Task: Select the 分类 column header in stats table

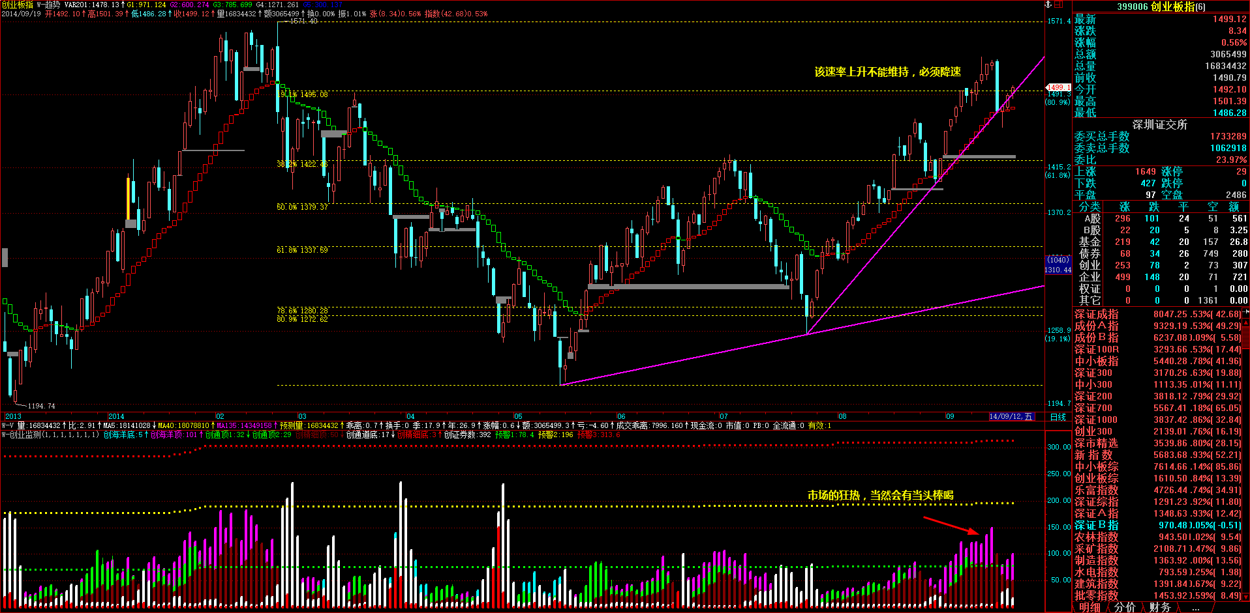Action: [x=1089, y=207]
